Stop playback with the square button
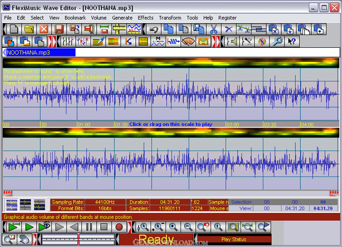 point(104,227)
